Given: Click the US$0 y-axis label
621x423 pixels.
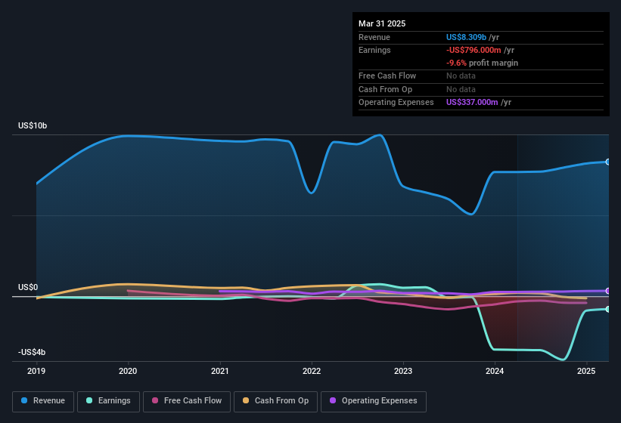Looking at the screenshot, I should pyautogui.click(x=28, y=287).
